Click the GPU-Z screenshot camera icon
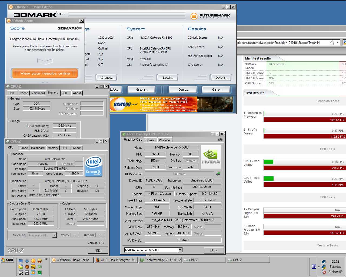The height and width of the screenshot is (277, 346). point(220,140)
